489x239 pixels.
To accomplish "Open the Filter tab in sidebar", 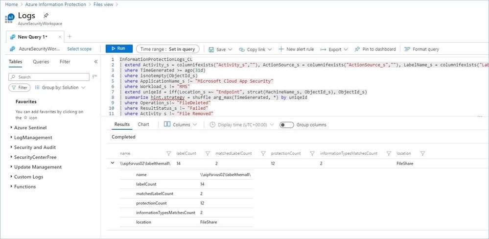I will [x=65, y=62].
